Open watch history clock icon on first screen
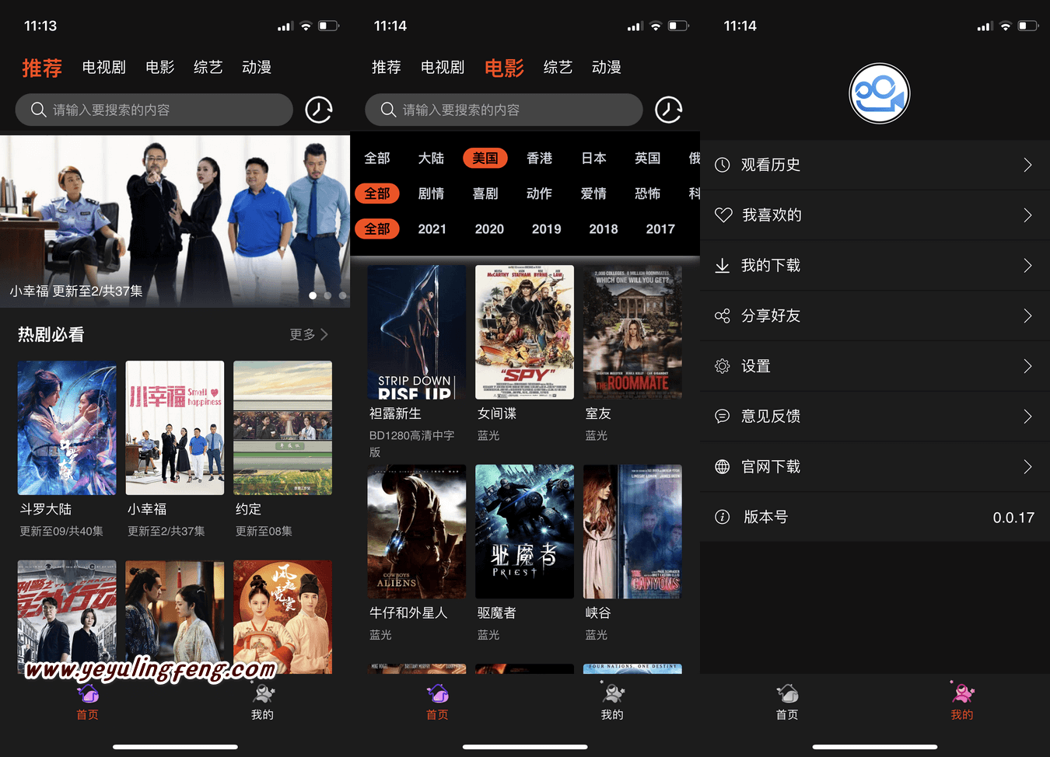Image resolution: width=1050 pixels, height=757 pixels. point(319,110)
